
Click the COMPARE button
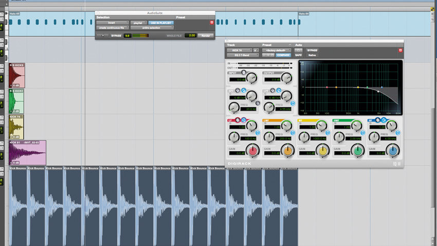coord(283,55)
